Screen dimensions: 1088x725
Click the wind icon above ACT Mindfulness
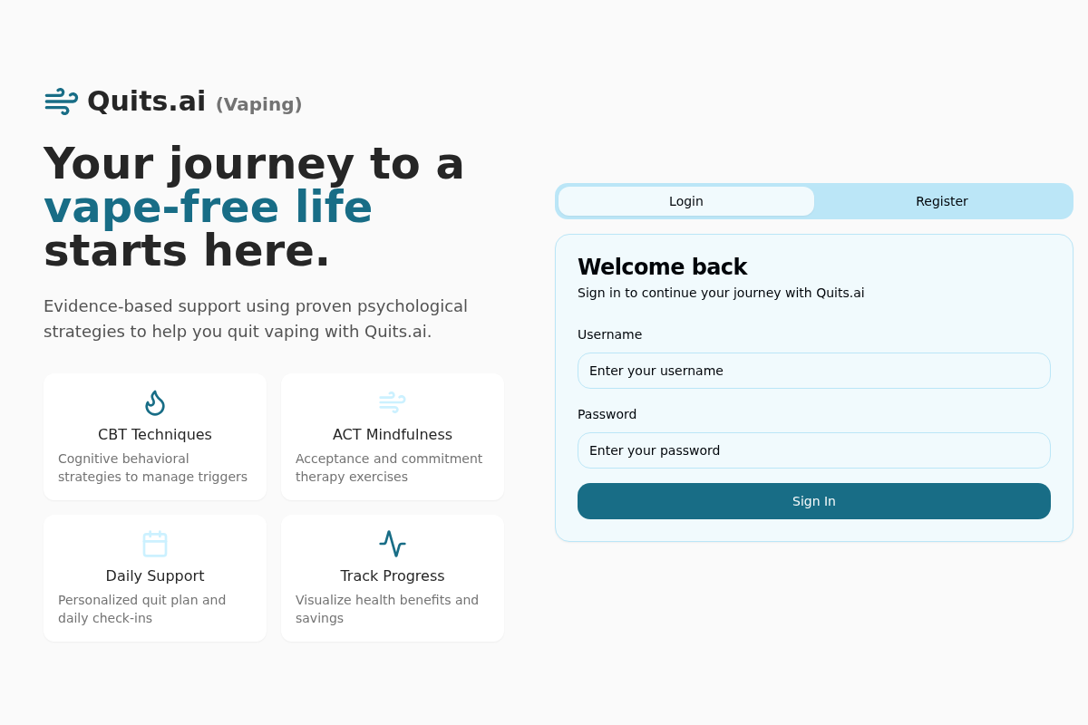point(393,402)
